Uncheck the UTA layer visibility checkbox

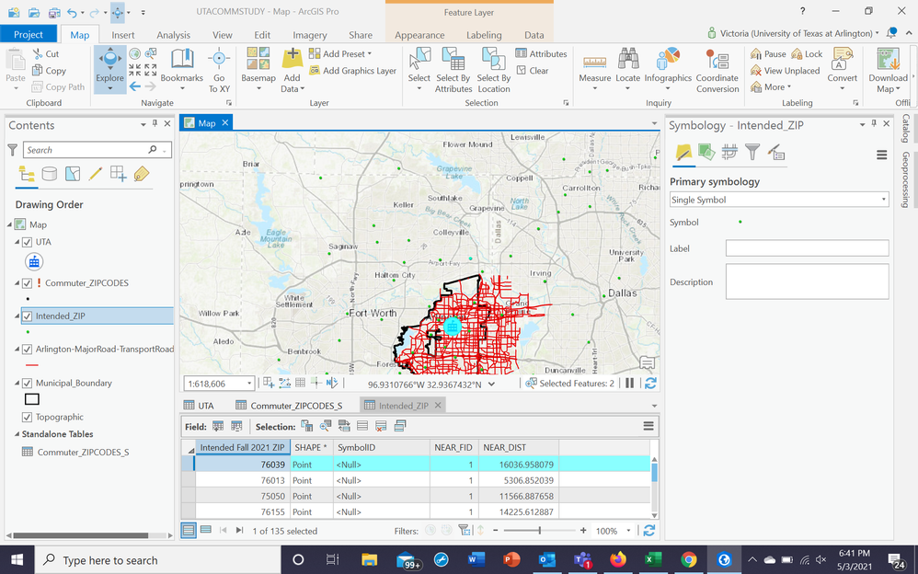click(x=27, y=242)
